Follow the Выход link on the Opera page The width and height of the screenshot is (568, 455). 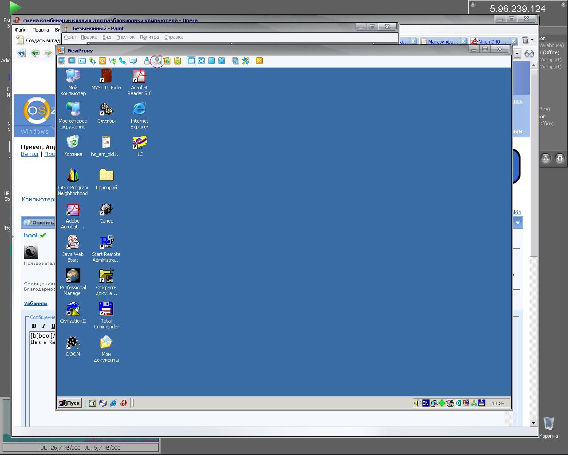click(x=30, y=154)
